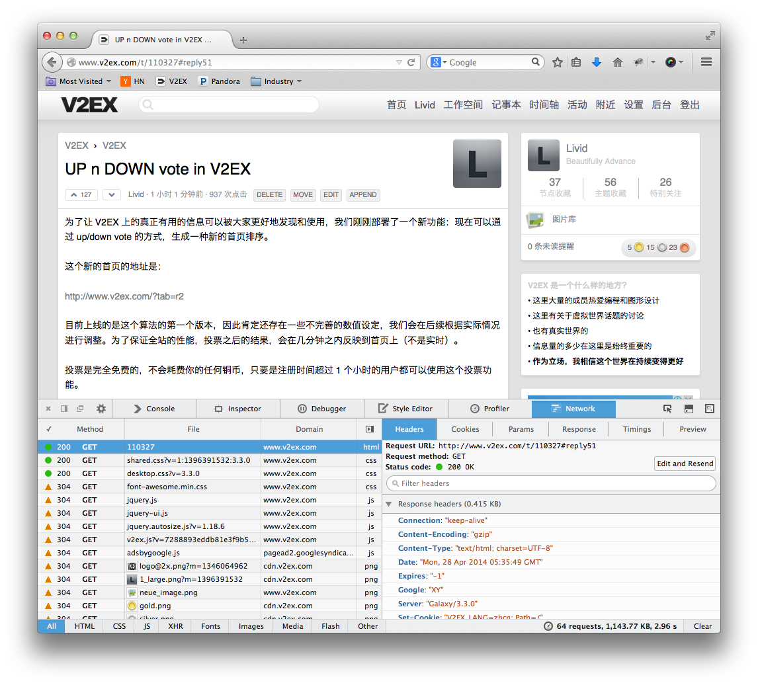Screen dimensions: 758x685
Task: Toggle the network details pane arrow
Action: point(369,429)
